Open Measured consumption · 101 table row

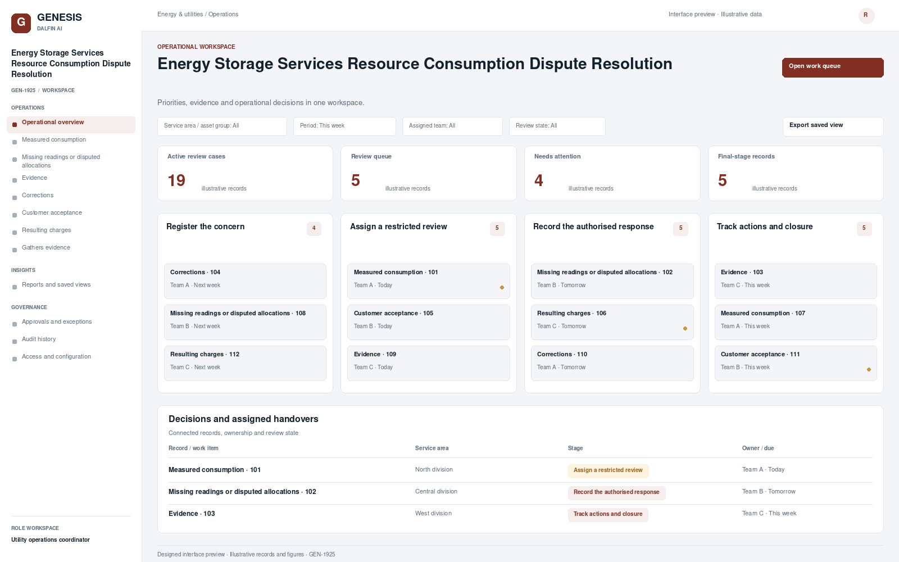520,470
